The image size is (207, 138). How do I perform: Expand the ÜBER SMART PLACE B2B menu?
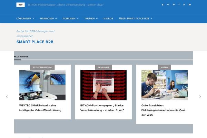point(136,19)
